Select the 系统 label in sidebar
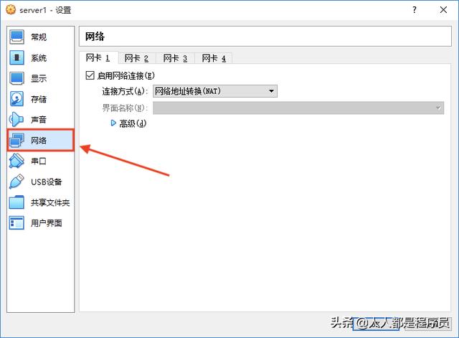 click(39, 57)
